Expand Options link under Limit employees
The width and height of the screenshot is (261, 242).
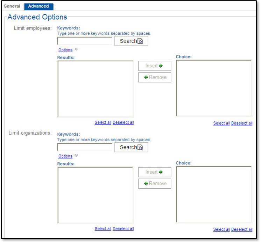click(x=65, y=50)
